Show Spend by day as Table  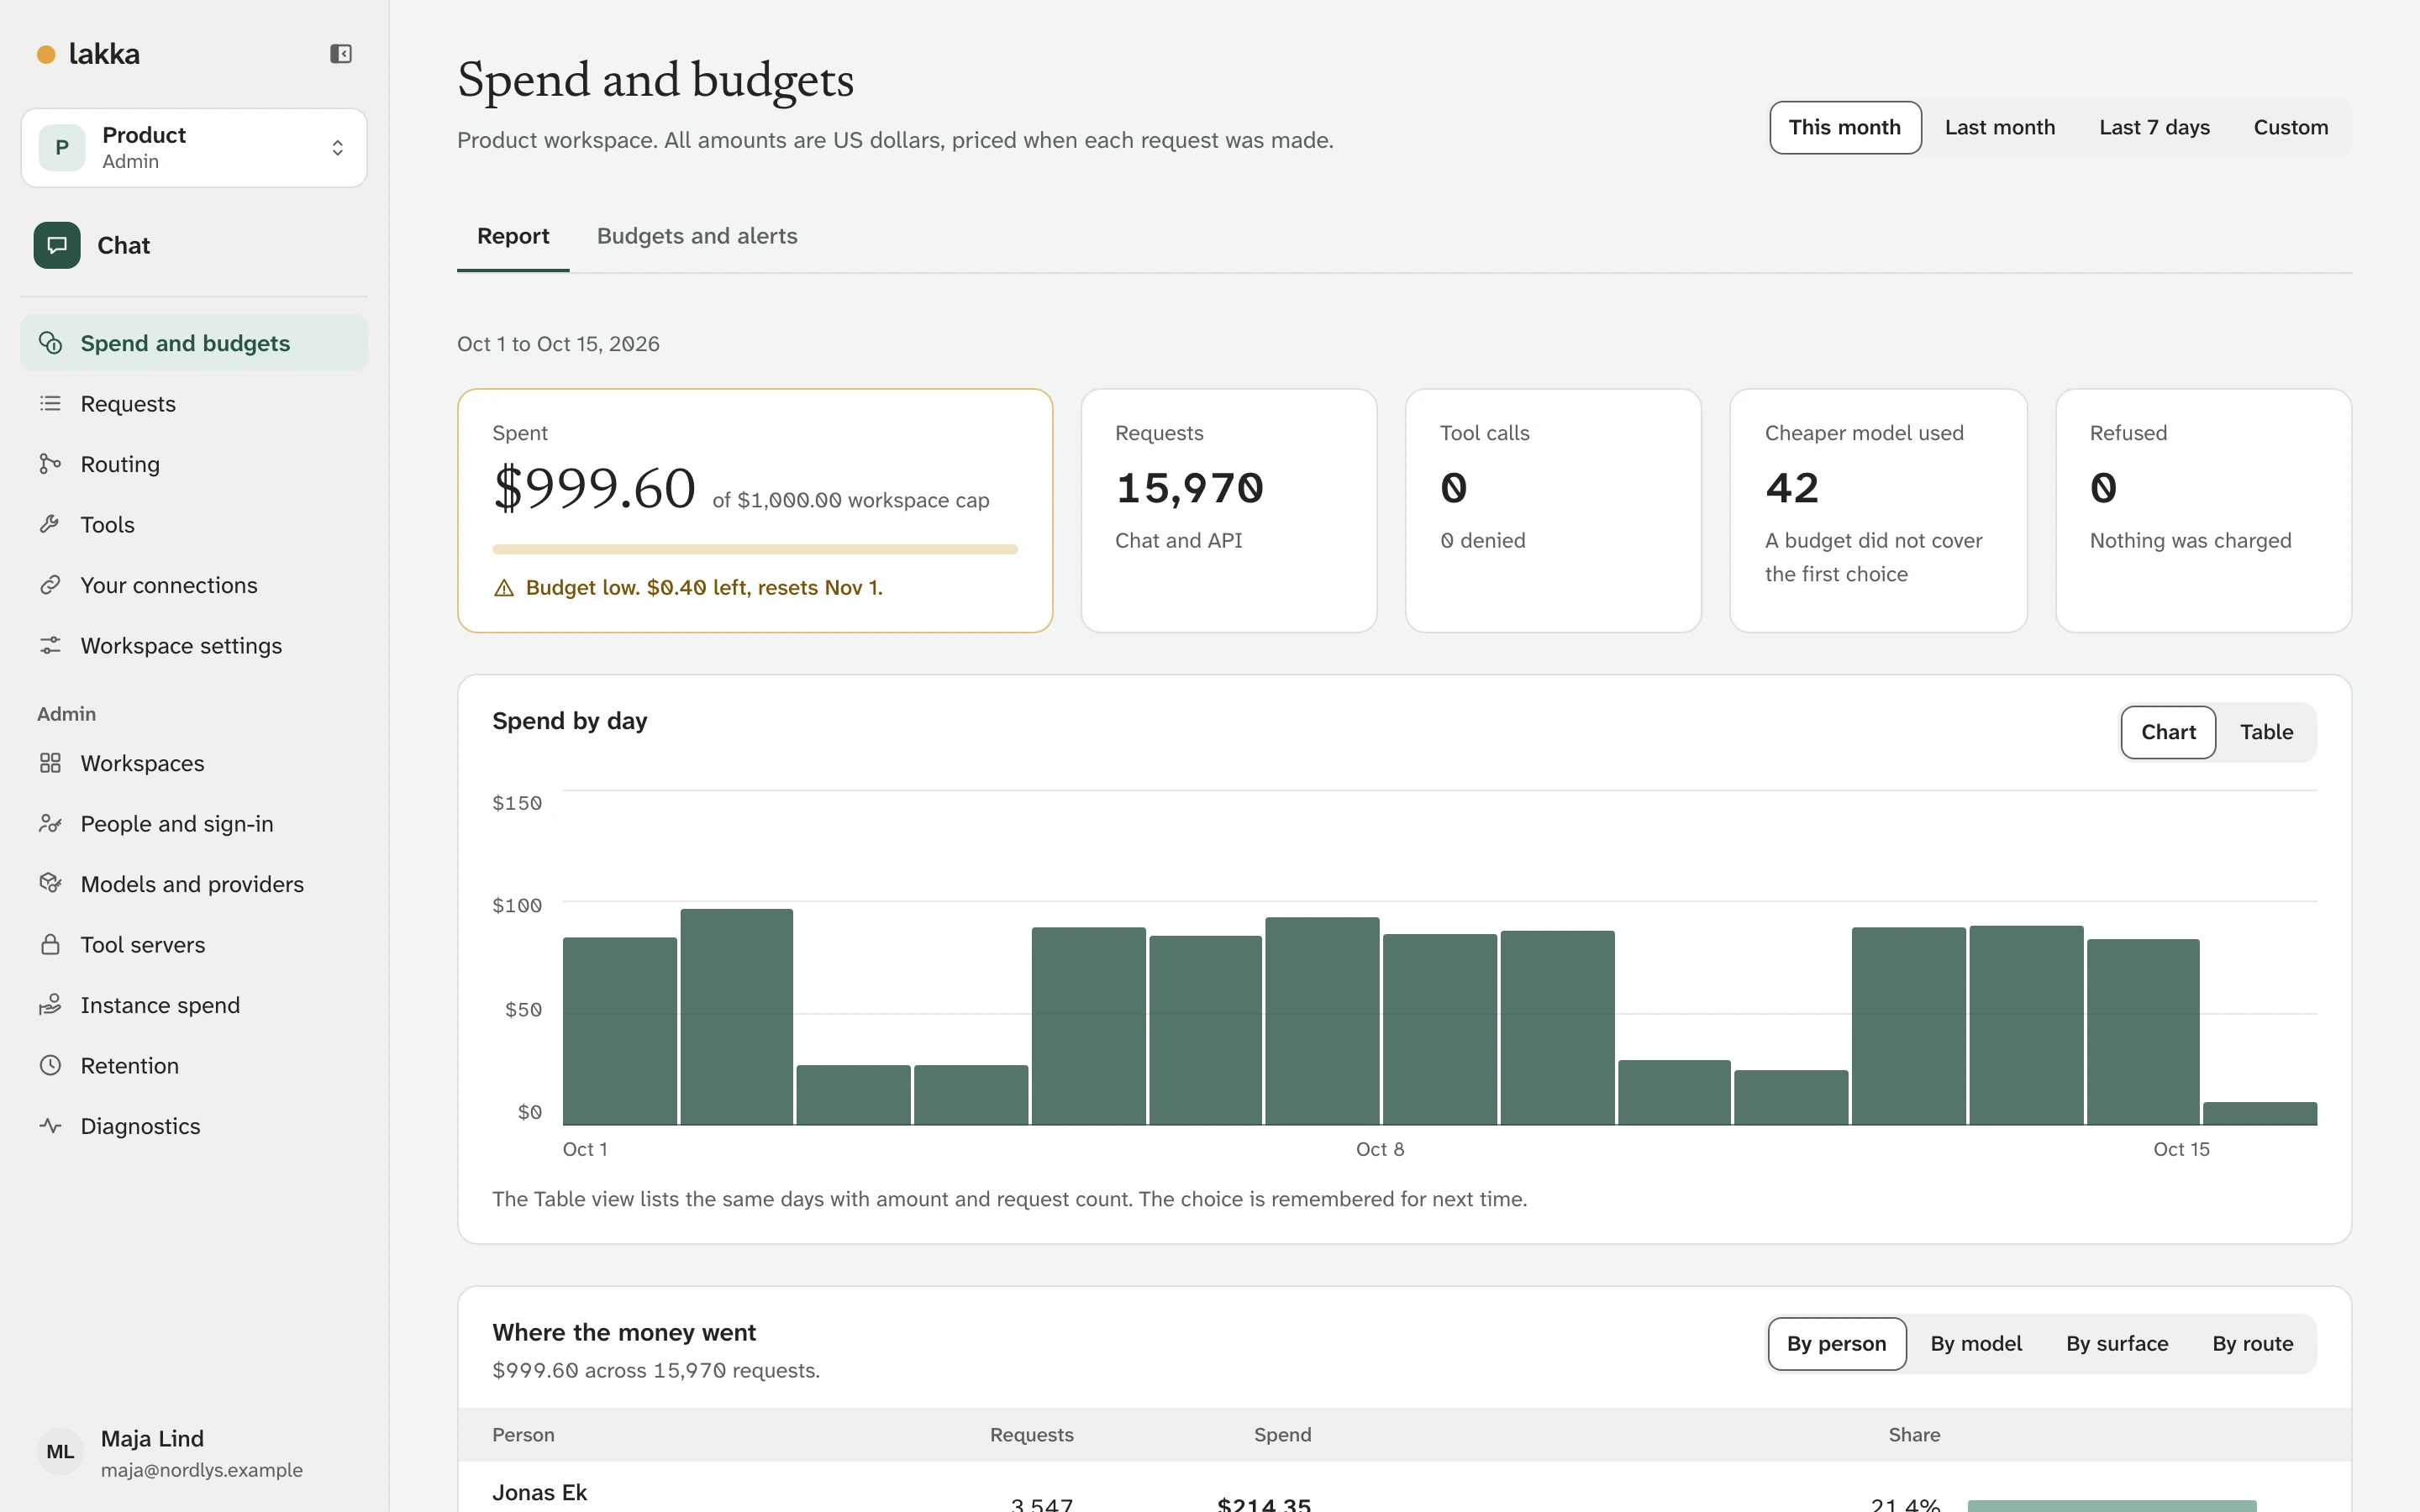click(x=2266, y=732)
